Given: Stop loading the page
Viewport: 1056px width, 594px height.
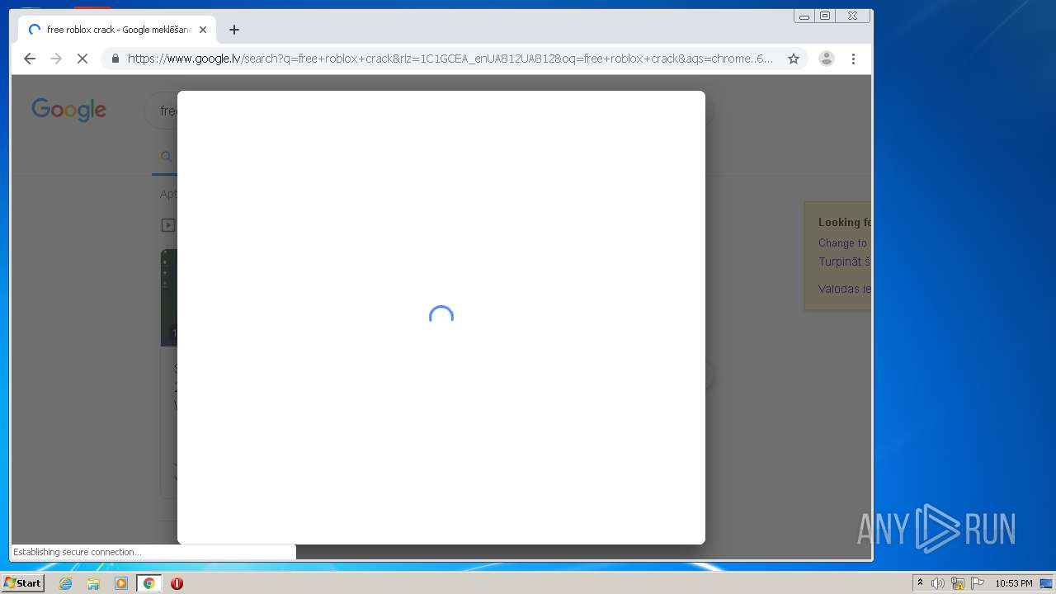Looking at the screenshot, I should (x=82, y=59).
